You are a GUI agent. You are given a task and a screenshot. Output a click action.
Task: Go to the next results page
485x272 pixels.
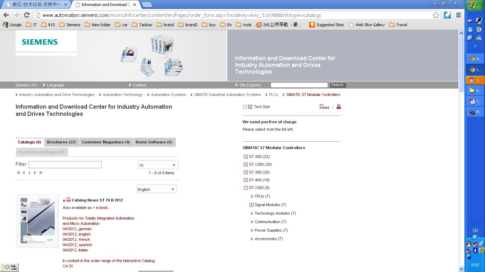pyautogui.click(x=35, y=173)
